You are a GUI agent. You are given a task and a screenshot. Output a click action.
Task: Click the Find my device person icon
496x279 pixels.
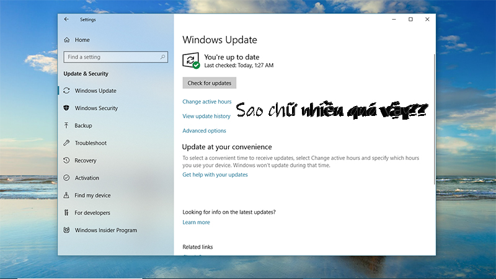click(66, 195)
